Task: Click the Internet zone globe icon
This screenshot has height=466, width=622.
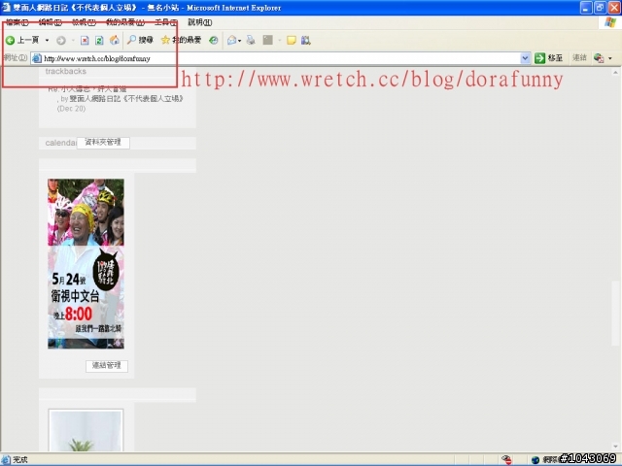Action: (536, 460)
